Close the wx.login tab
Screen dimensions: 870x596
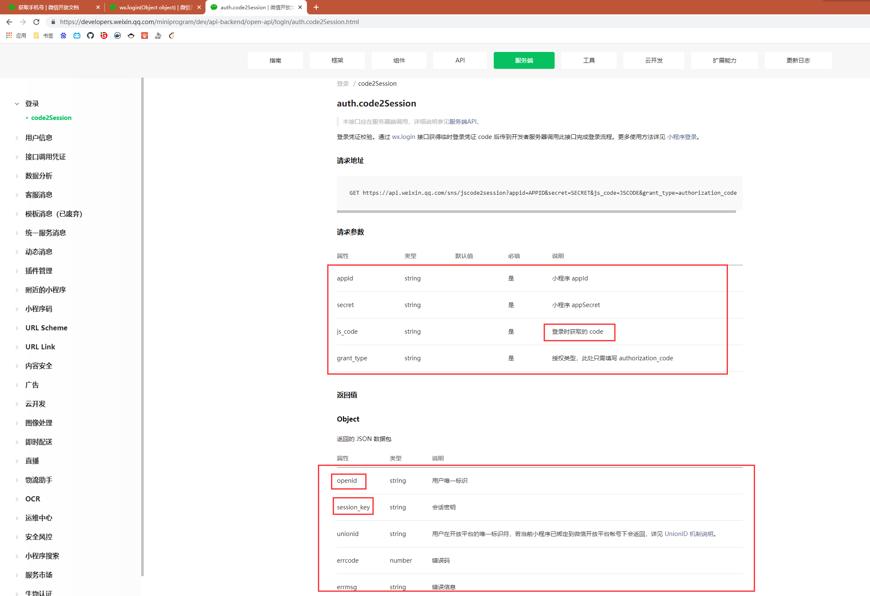tap(199, 7)
